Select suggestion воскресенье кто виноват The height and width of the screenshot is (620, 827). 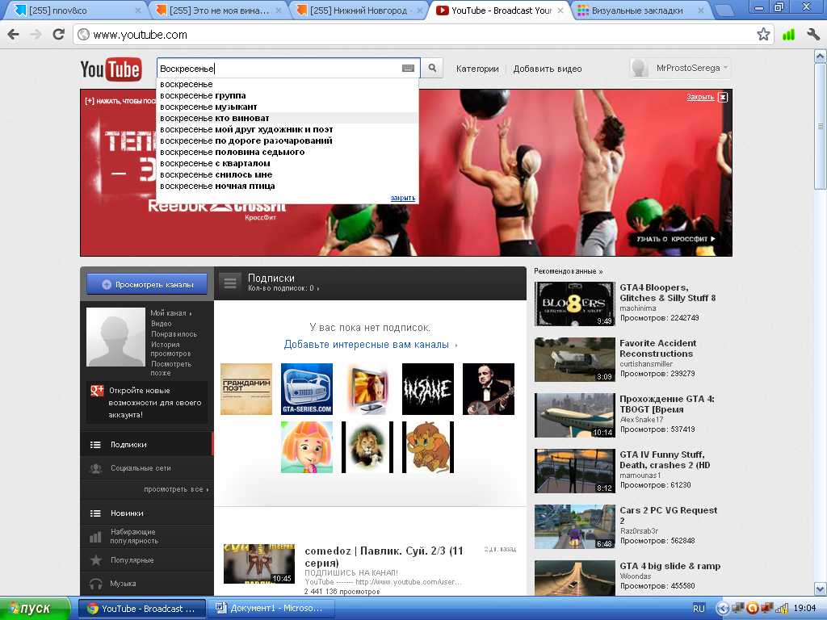[288, 118]
